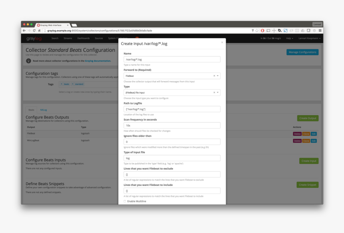This screenshot has height=233, width=344.
Task: Open the Help dropdown menu
Action: pyautogui.click(x=289, y=38)
